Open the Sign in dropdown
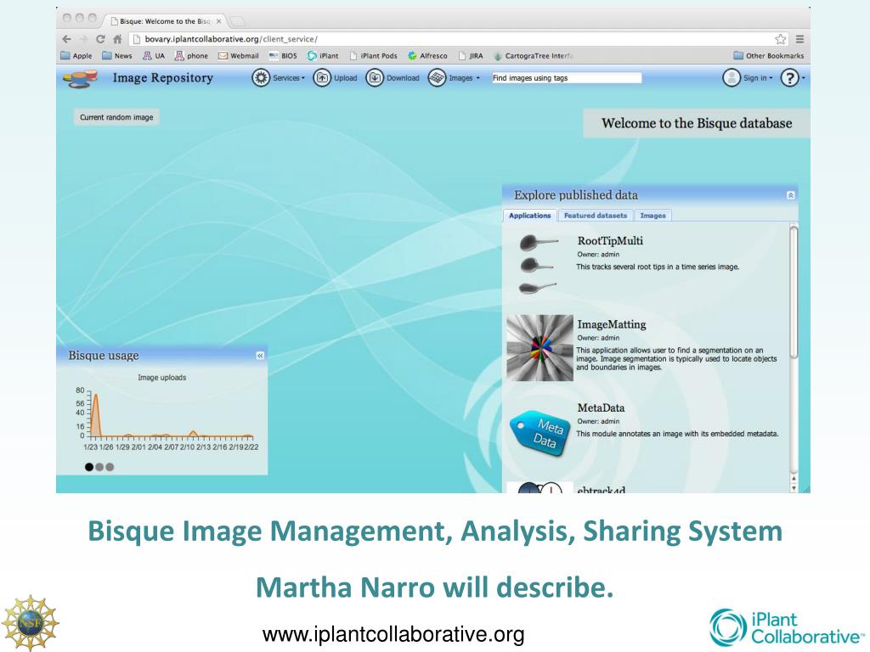This screenshot has width=870, height=652. click(748, 77)
